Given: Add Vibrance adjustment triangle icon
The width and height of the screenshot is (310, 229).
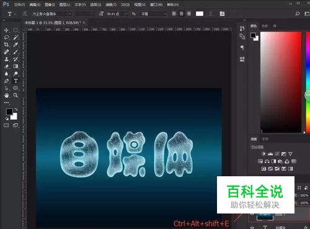Looking at the screenshot, I should tap(290, 154).
